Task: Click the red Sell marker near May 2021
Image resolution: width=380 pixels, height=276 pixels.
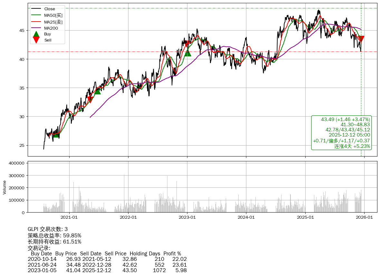Action: tap(90, 100)
